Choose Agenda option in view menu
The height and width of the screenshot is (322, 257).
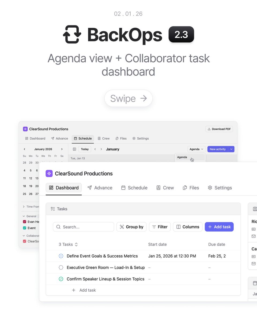click(190, 157)
